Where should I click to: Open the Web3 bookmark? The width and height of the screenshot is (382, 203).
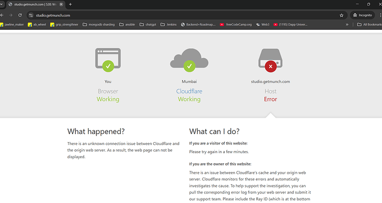click(x=262, y=24)
